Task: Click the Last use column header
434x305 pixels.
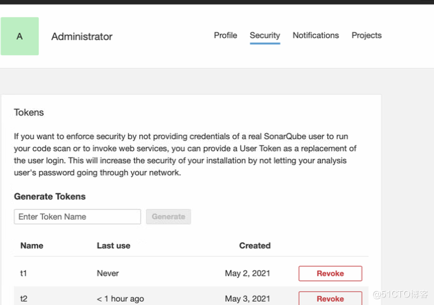Action: [x=114, y=245]
